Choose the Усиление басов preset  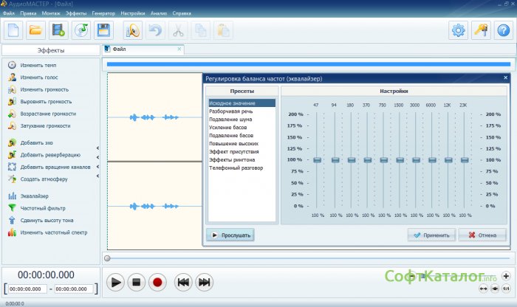pyautogui.click(x=227, y=128)
